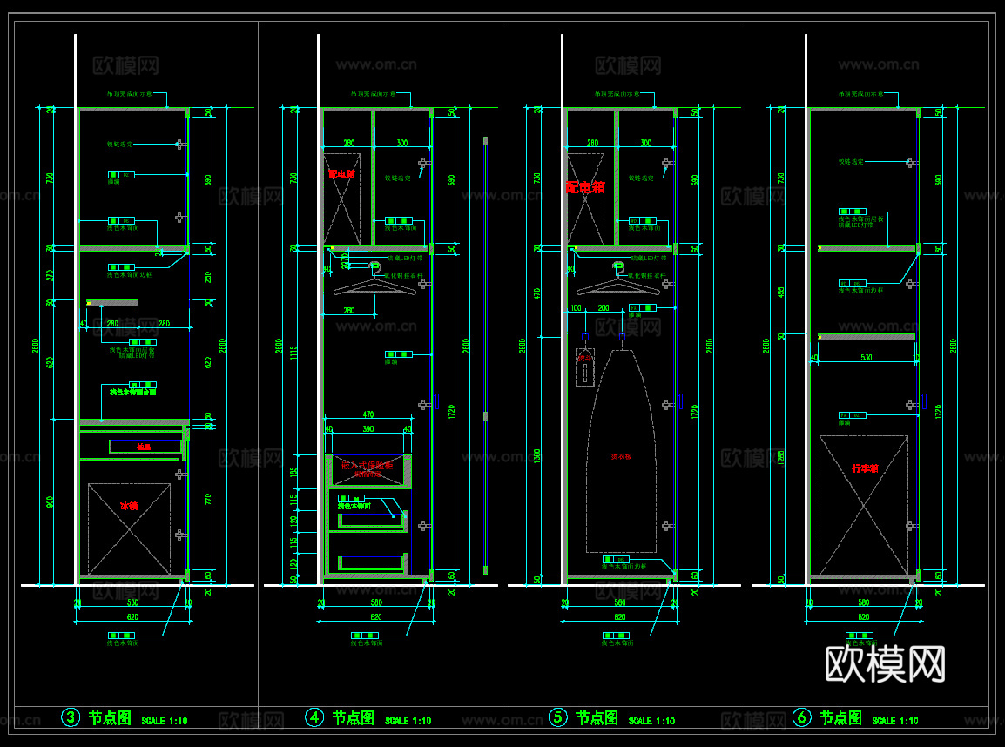The image size is (1005, 747).
Task: Click the circled number 4 detail marker
Action: (314, 717)
